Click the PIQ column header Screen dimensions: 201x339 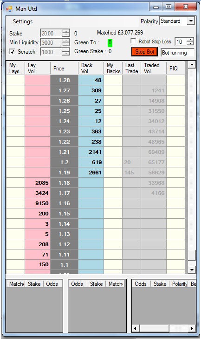coord(175,68)
